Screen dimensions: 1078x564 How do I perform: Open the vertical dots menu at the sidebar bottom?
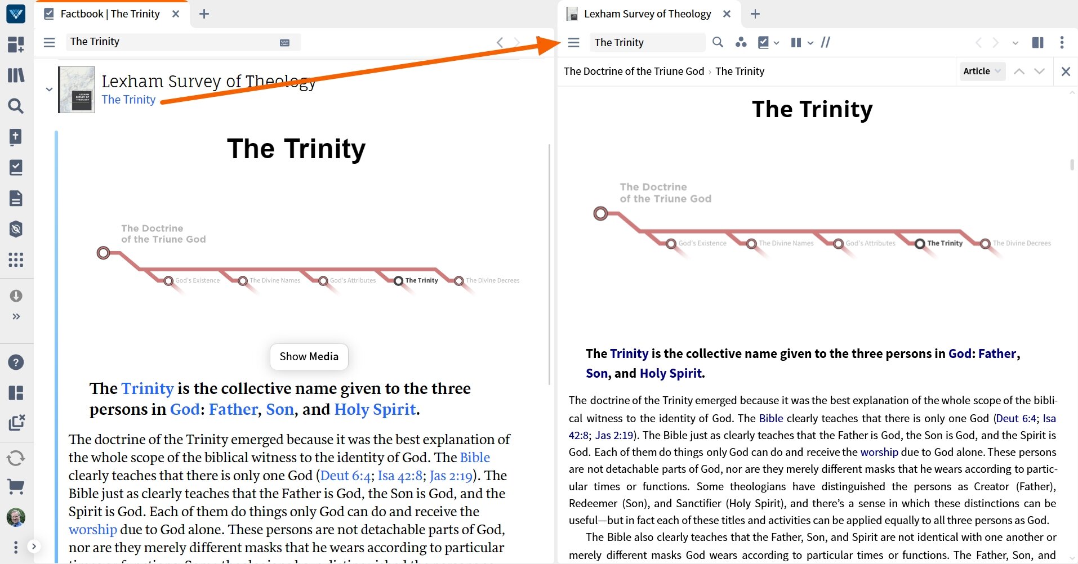(16, 547)
